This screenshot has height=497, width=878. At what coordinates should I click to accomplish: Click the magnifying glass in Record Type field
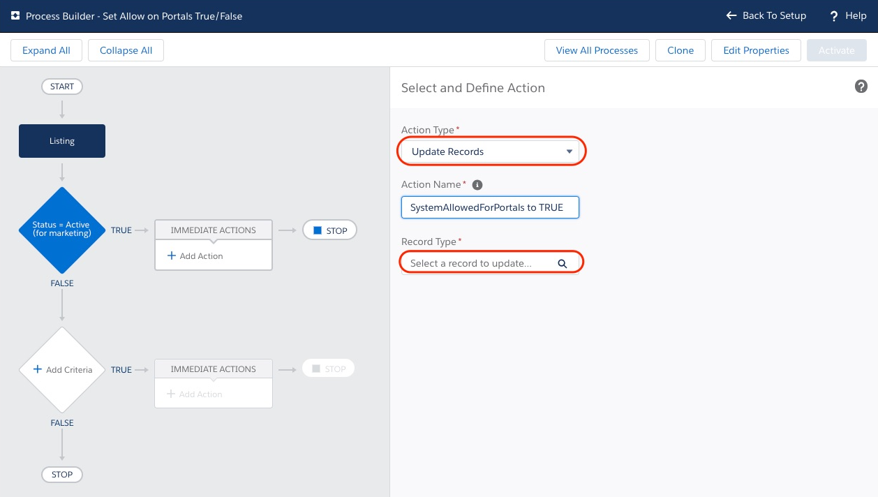(x=563, y=262)
